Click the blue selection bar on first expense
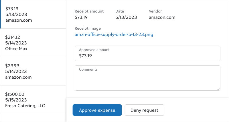Screen dimensions: 229x122 click(1, 14)
